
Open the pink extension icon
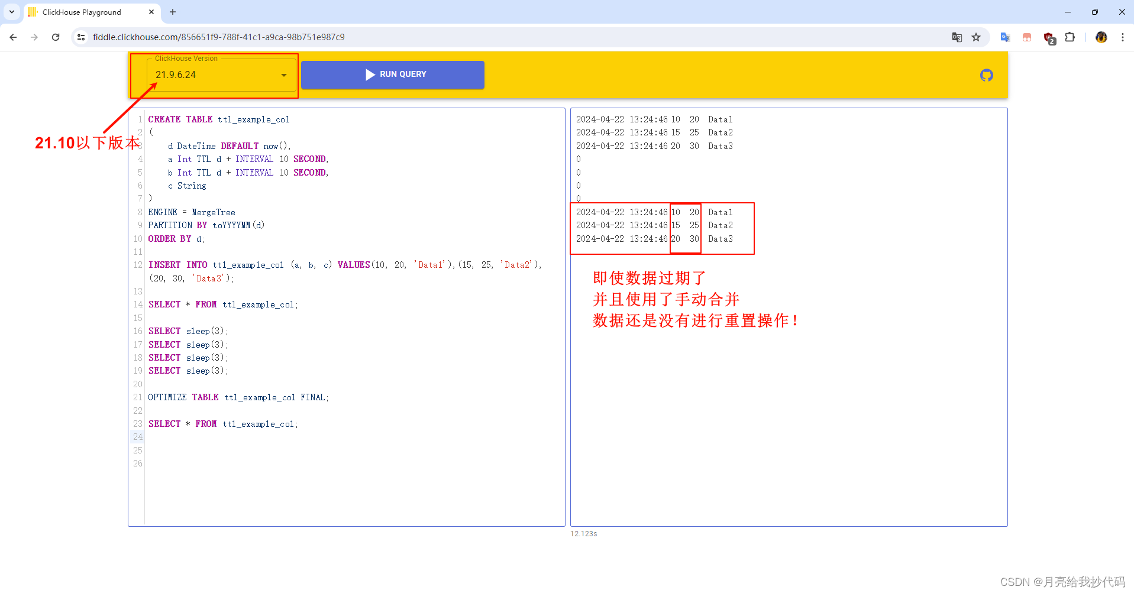pyautogui.click(x=1027, y=37)
